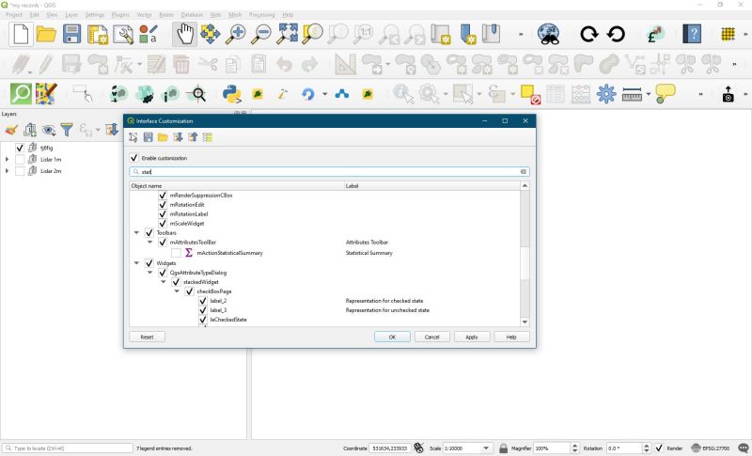Open the Scale dropdown in status bar

click(486, 448)
